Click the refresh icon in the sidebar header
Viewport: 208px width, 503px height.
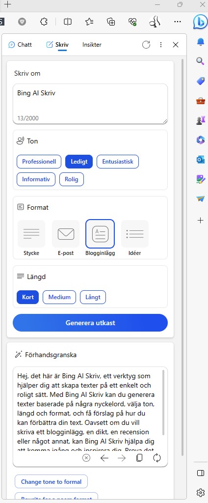(146, 45)
